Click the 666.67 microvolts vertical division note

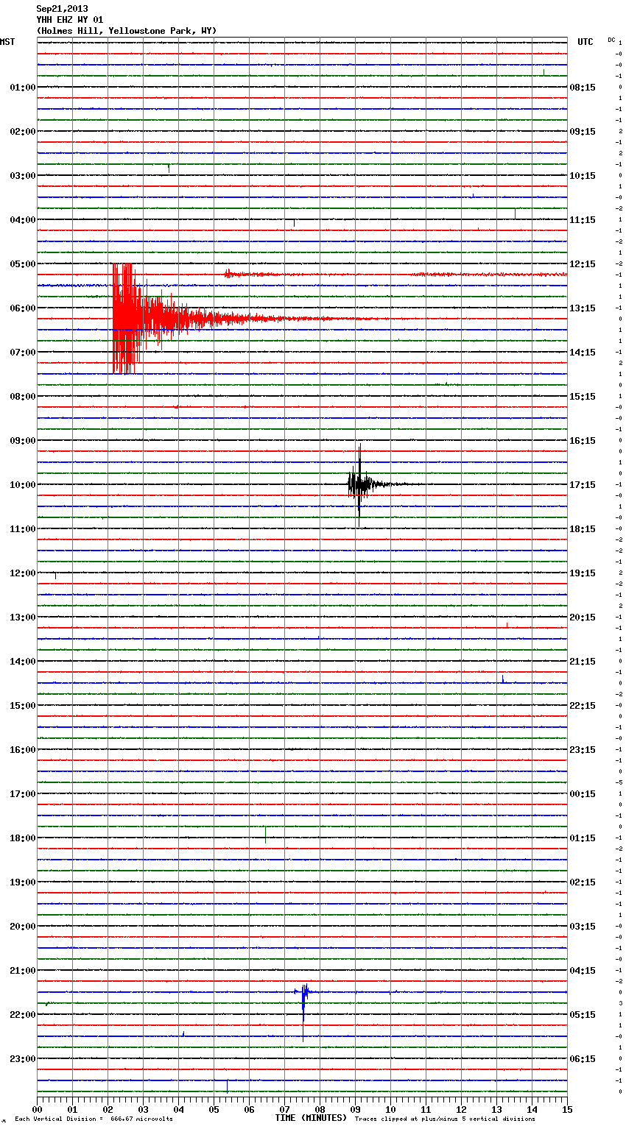(x=94, y=1119)
